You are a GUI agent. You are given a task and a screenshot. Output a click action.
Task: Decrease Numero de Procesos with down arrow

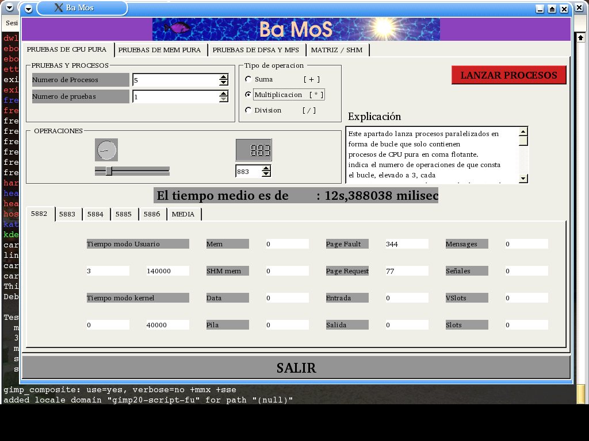[x=224, y=83]
